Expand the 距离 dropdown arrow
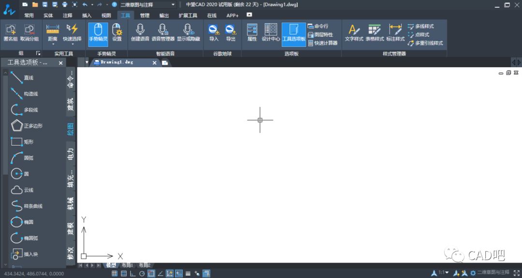Image resolution: width=522 pixels, height=278 pixels. click(x=53, y=44)
